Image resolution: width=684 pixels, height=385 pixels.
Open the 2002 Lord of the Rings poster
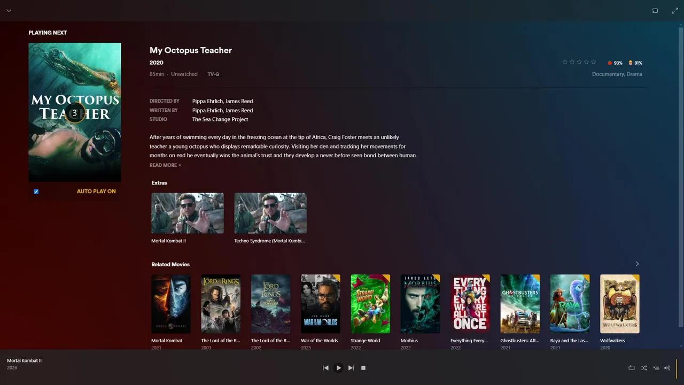click(271, 304)
